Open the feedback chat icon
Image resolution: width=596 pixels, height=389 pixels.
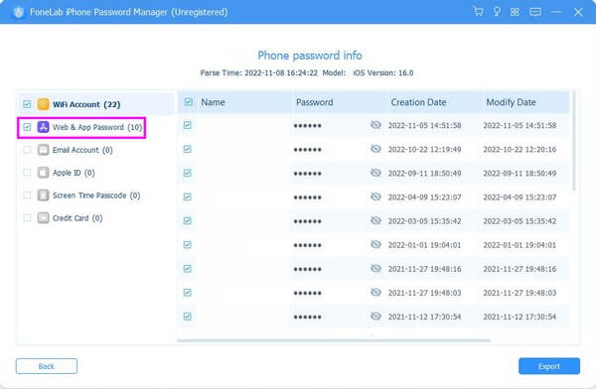coord(535,12)
